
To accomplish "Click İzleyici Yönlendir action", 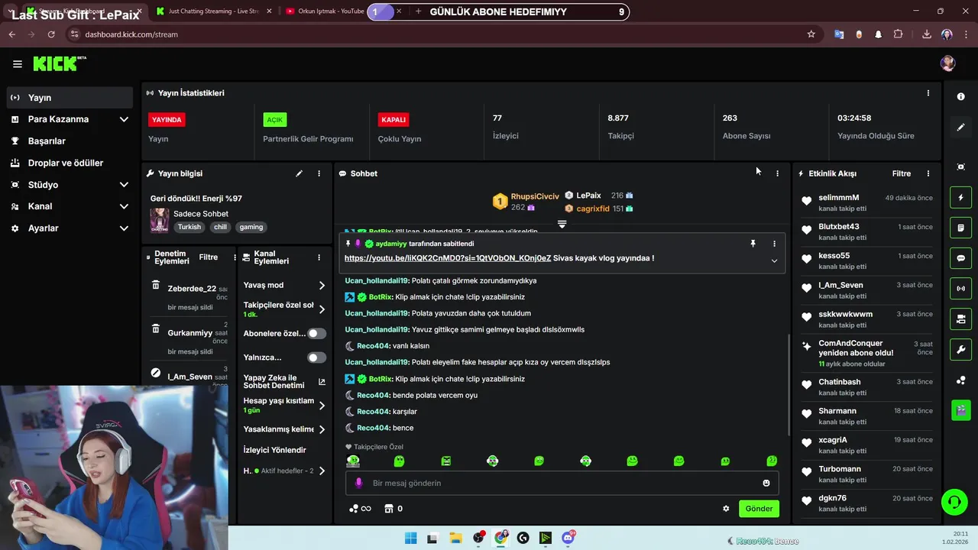I will click(274, 450).
